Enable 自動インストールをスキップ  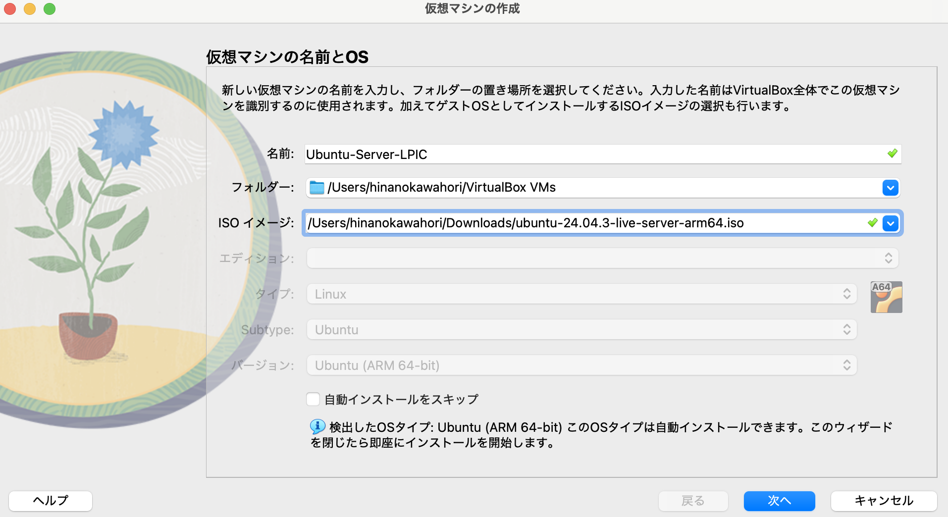[x=313, y=399]
